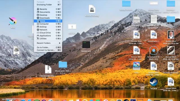The image size is (180, 101).
Task: Expand the Recent Folders submenu
Action: click(x=48, y=43)
